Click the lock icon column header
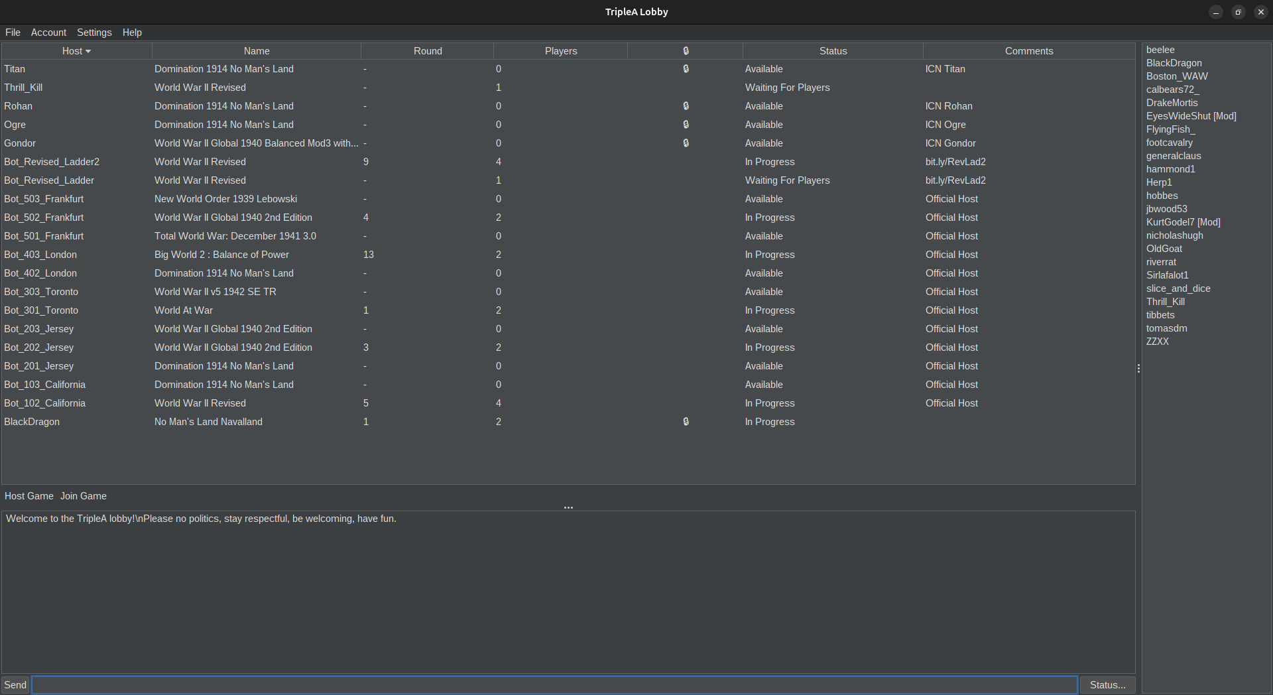This screenshot has height=695, width=1273. click(685, 51)
